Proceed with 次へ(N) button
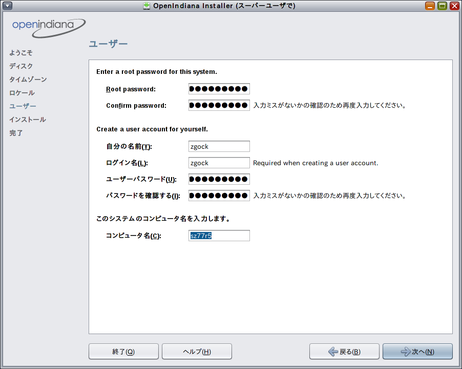The height and width of the screenshot is (369, 462). pos(417,351)
